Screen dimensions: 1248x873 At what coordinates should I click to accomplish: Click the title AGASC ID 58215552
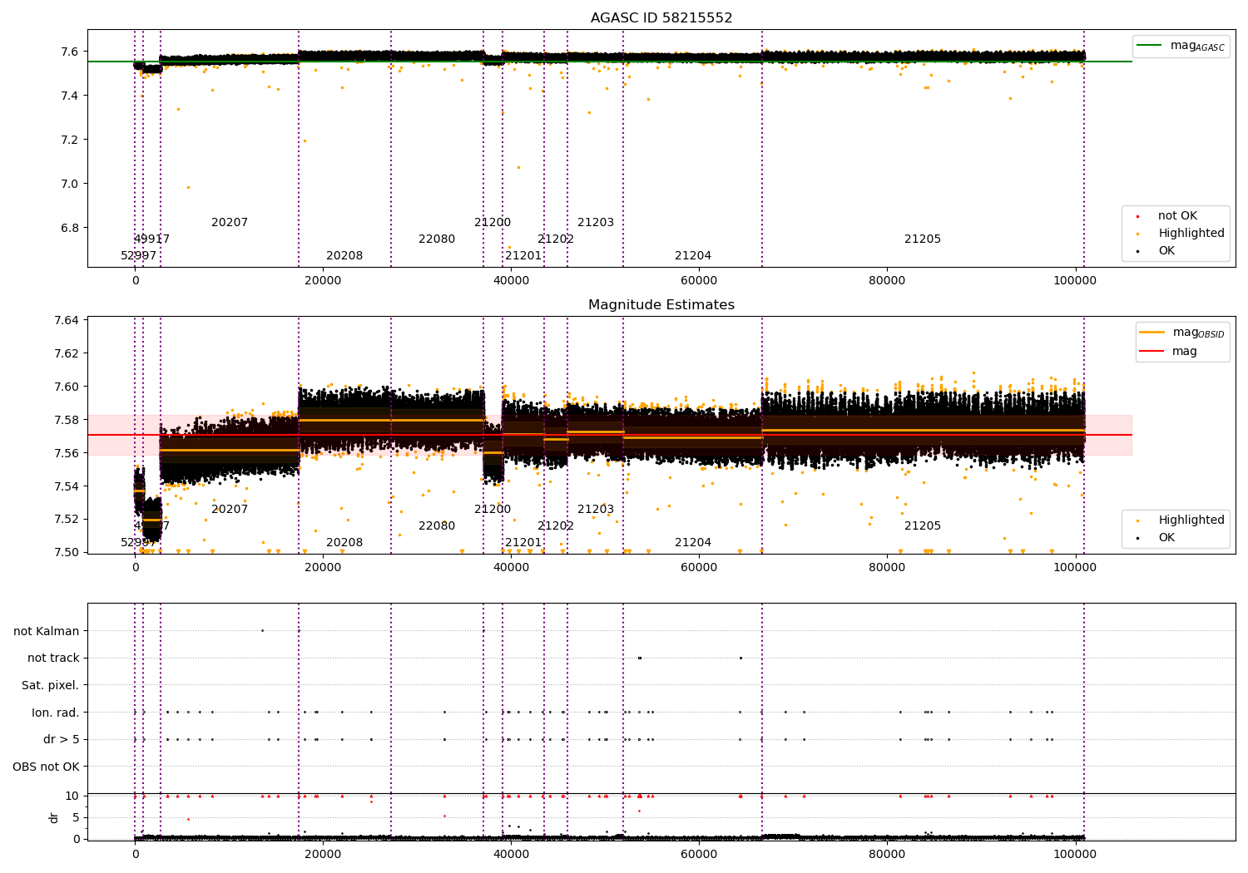(x=661, y=18)
